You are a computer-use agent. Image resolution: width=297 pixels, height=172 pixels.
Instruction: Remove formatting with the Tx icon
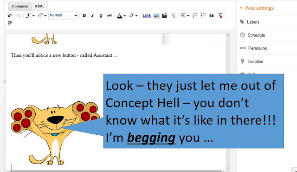coord(220,15)
